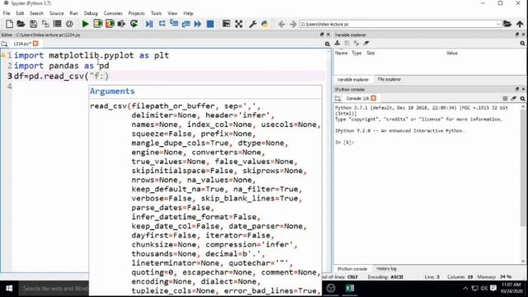Viewport: 528px width, 297px height.
Task: Save the current file using the floppy icon
Action: 33,24
